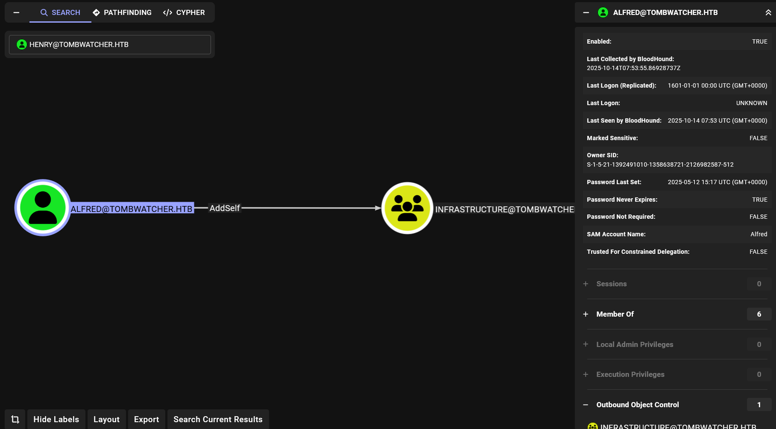Collapse the search panel with minus icon
This screenshot has width=776, height=429.
click(16, 12)
